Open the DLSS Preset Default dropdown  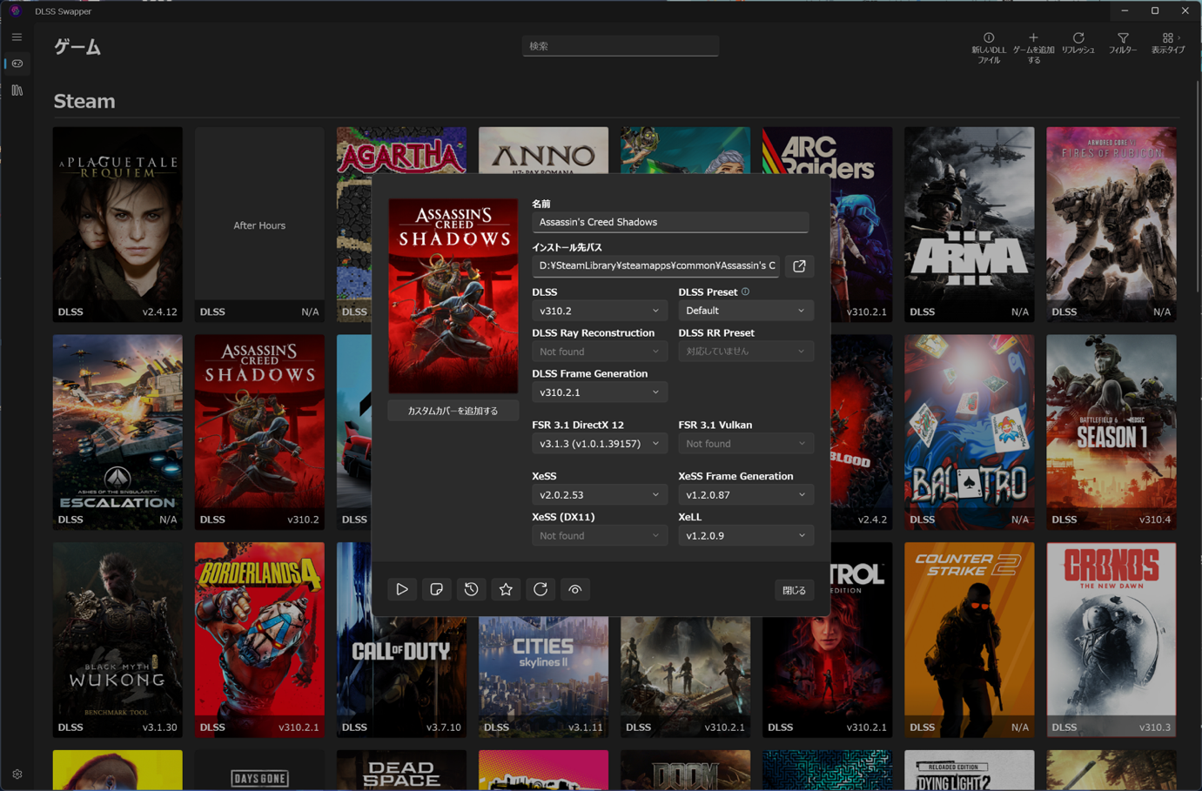[745, 311]
